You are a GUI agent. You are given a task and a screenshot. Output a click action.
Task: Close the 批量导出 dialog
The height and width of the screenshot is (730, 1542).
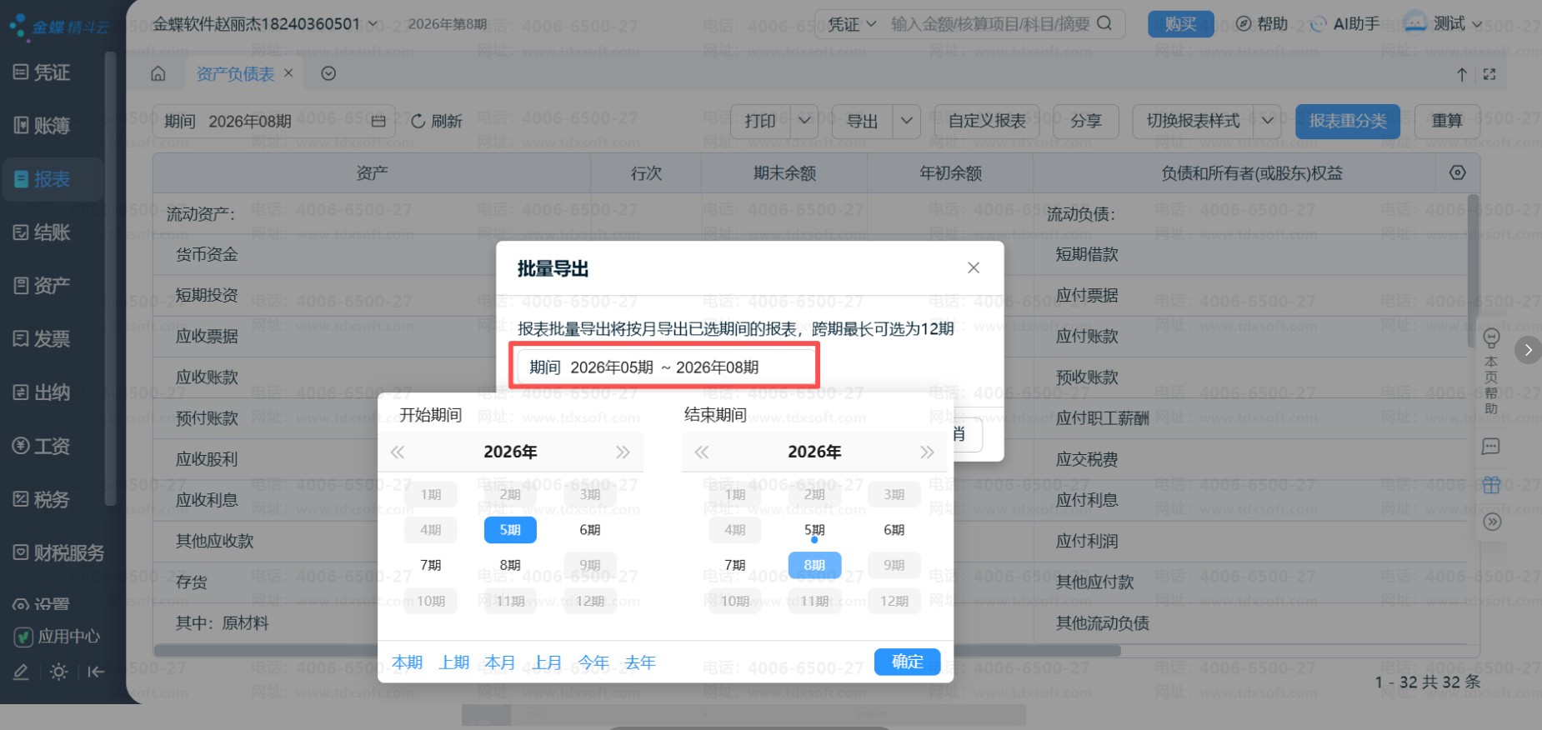pyautogui.click(x=973, y=267)
